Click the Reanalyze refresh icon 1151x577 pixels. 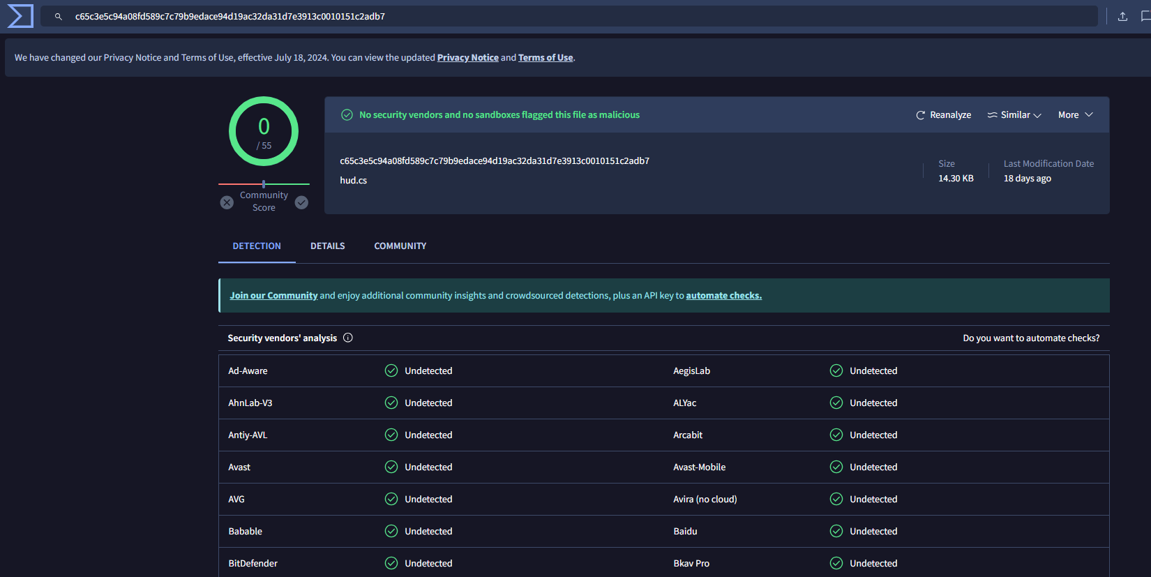coord(920,115)
